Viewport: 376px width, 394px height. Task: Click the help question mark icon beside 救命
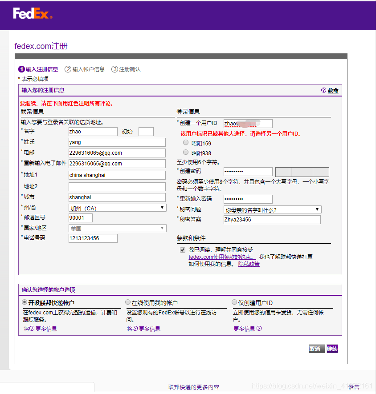323,90
